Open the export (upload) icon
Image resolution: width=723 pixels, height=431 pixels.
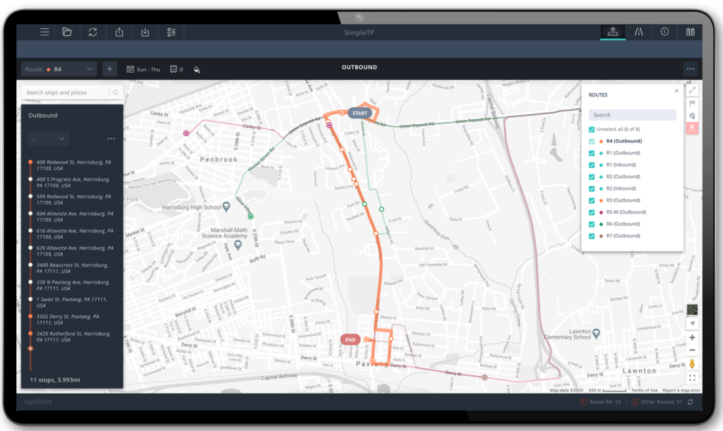119,32
